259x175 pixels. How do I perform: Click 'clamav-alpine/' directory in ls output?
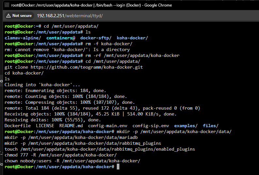pos(23,38)
